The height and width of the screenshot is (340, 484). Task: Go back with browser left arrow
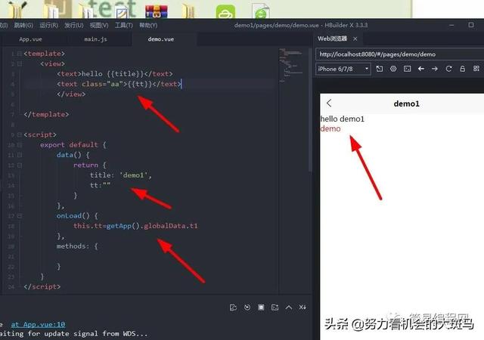421,69
